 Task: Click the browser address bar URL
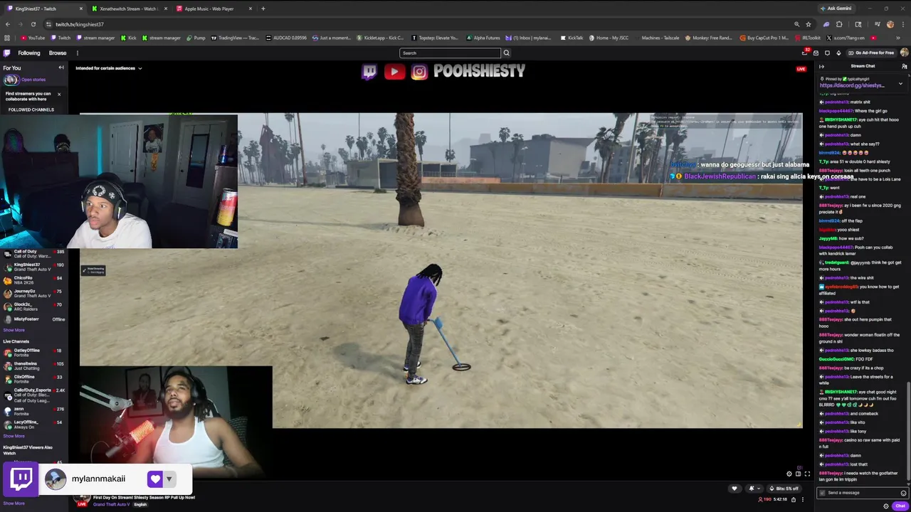[80, 24]
